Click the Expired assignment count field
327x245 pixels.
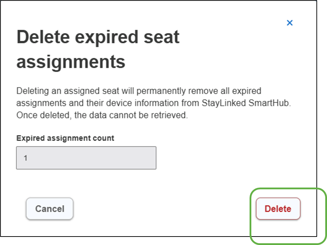pos(86,158)
